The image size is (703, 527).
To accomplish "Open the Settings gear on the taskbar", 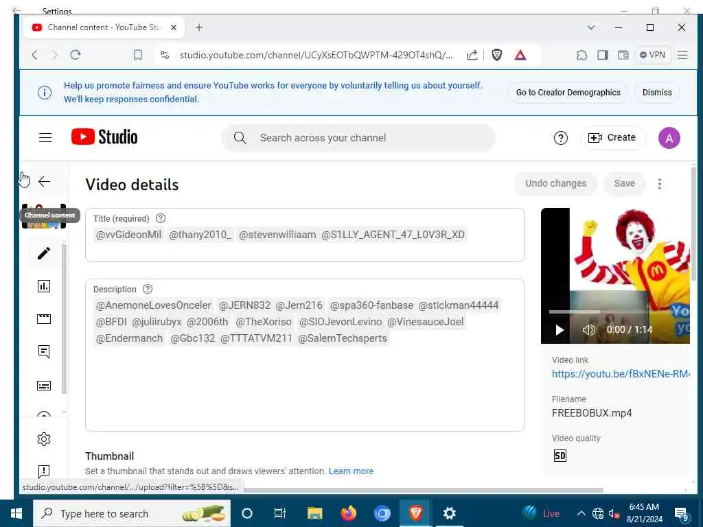I will (x=449, y=513).
